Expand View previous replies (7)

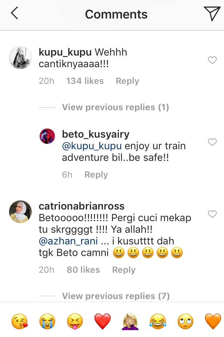point(116,296)
